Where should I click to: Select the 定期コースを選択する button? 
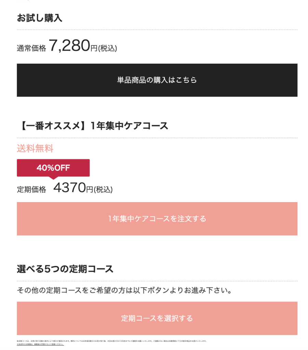coord(157,318)
